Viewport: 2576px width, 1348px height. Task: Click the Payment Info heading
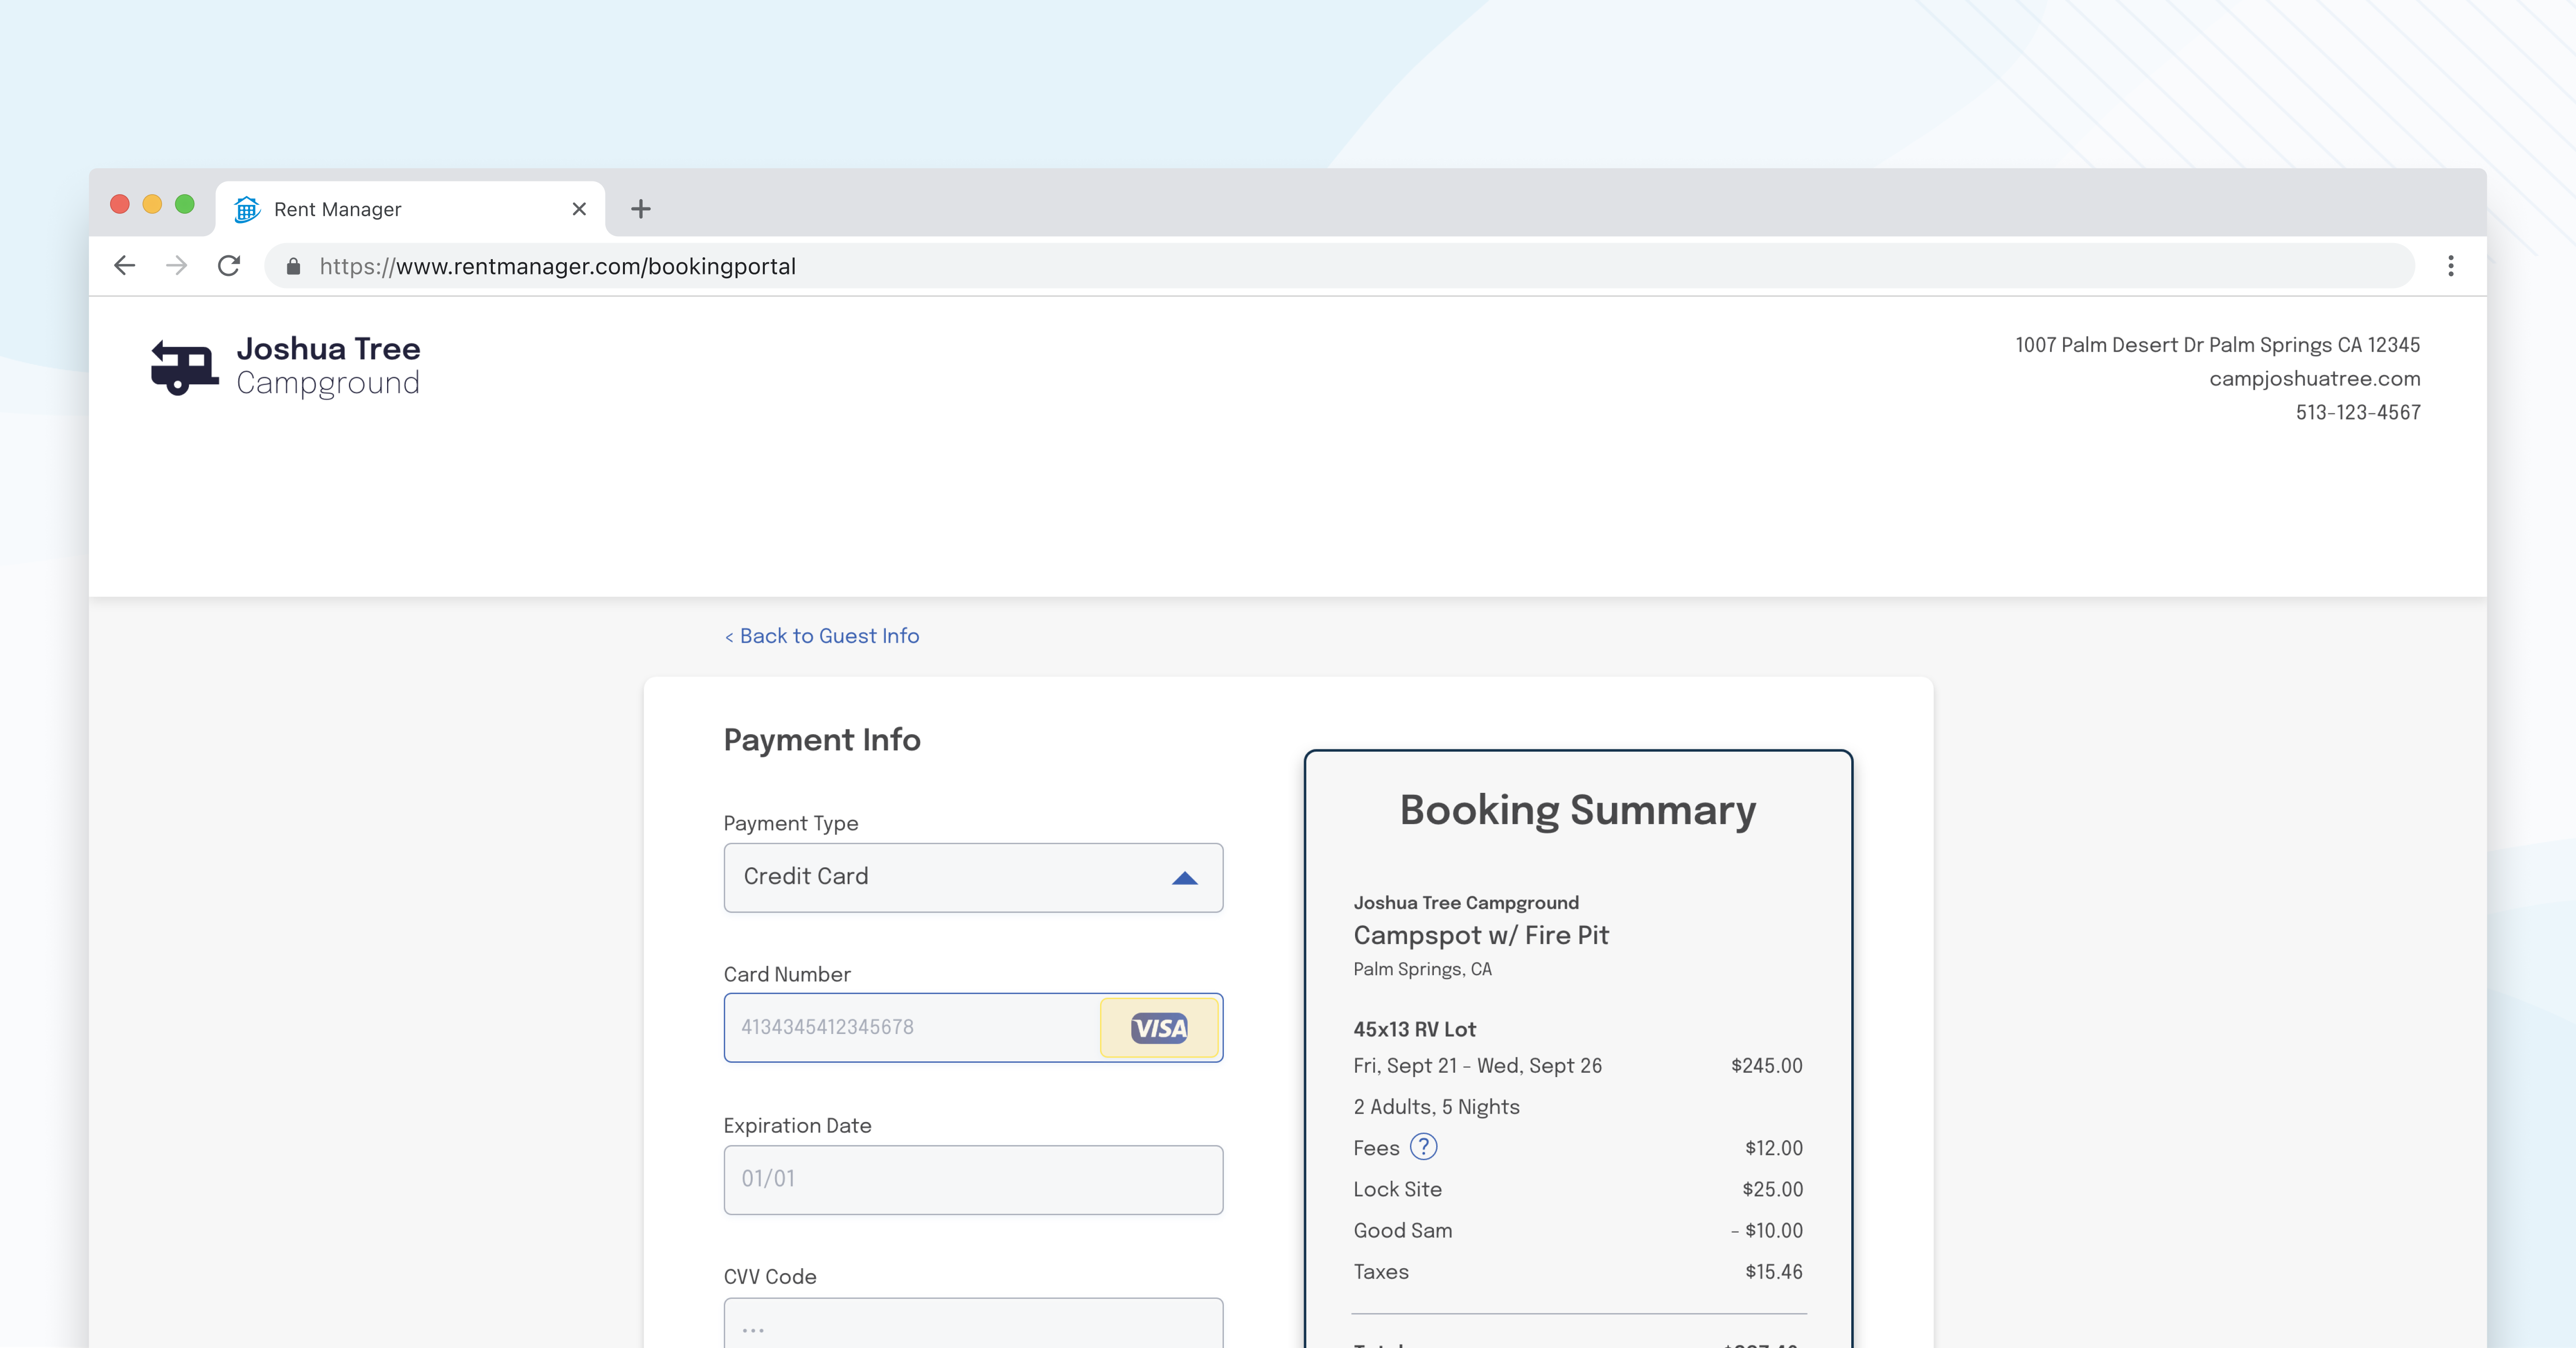point(822,741)
